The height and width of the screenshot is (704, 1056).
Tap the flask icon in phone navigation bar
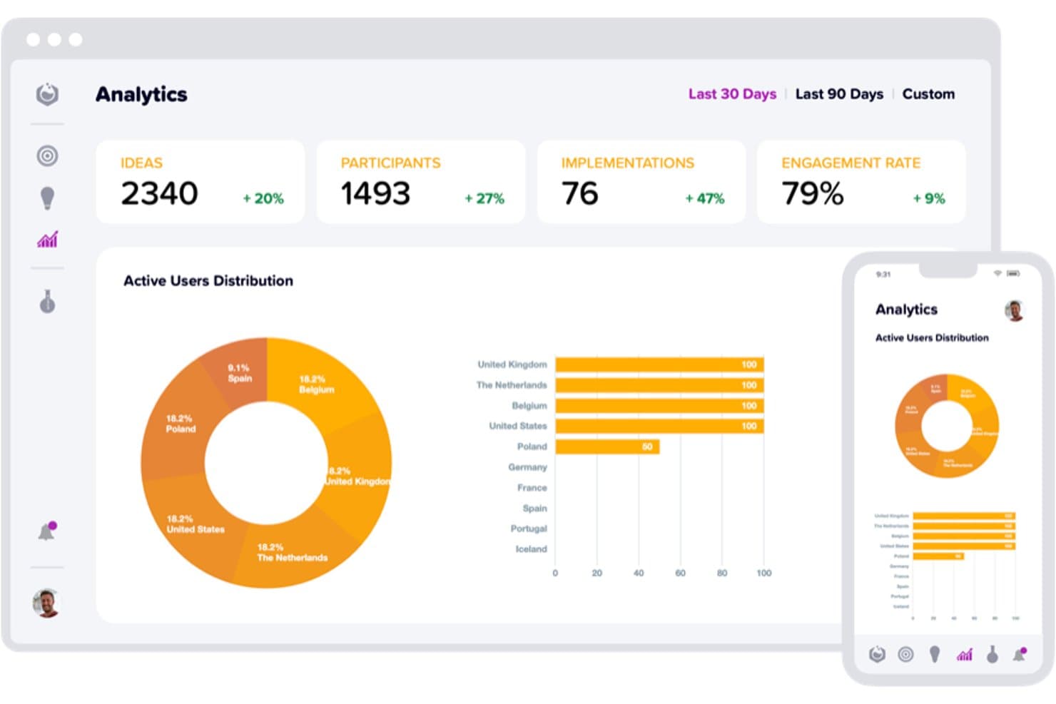[992, 654]
